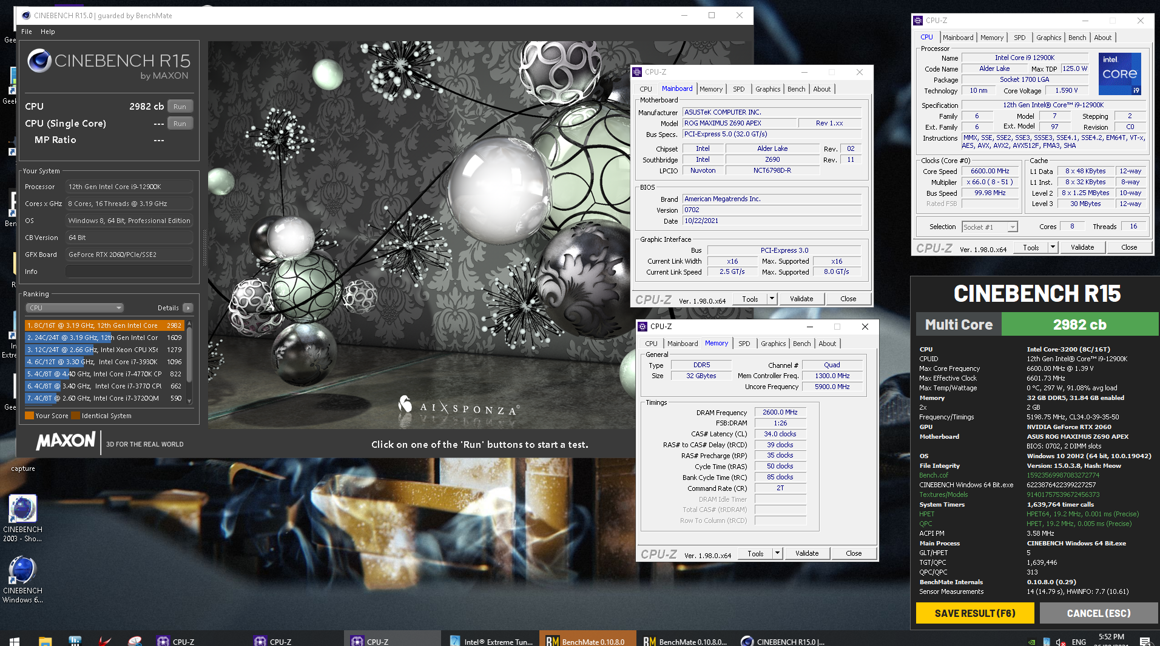Click the 5:52 PM system clock
Image resolution: width=1160 pixels, height=646 pixels.
pyautogui.click(x=1111, y=637)
